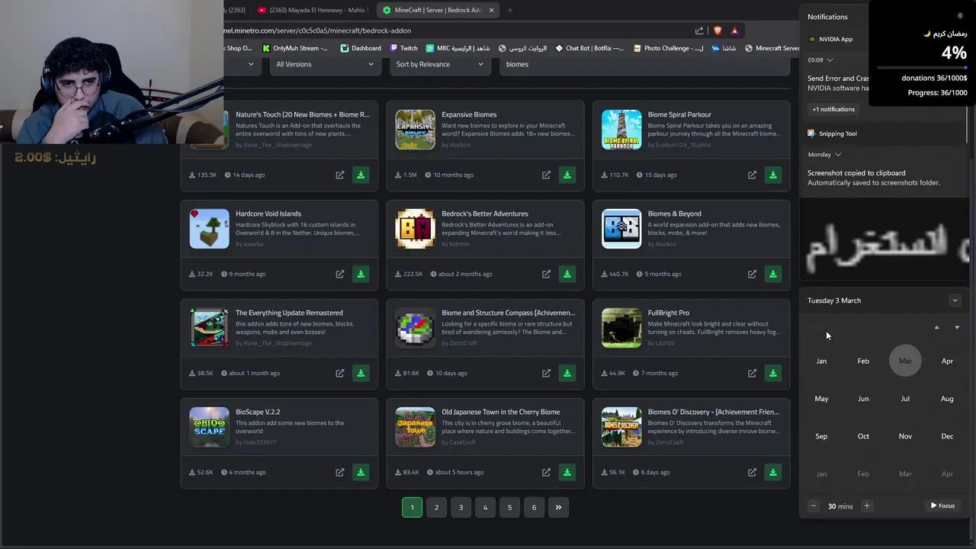Click the share icon in address bar
Image resolution: width=976 pixels, height=549 pixels.
[699, 30]
